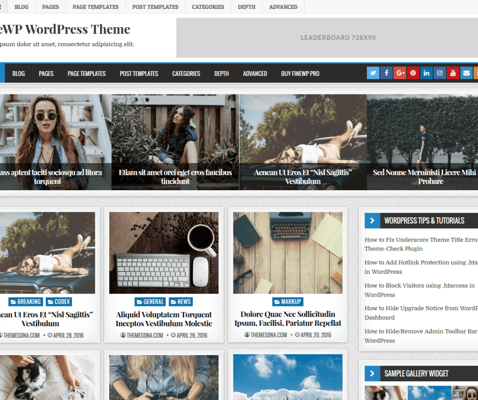Open the YouTube social icon
The width and height of the screenshot is (478, 400).
(x=453, y=73)
